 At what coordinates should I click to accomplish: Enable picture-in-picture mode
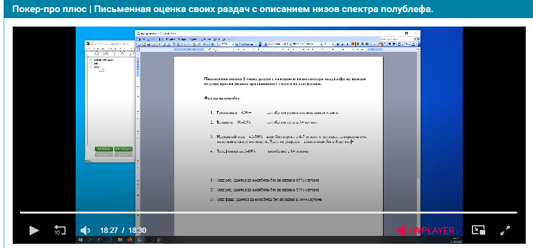[479, 231]
